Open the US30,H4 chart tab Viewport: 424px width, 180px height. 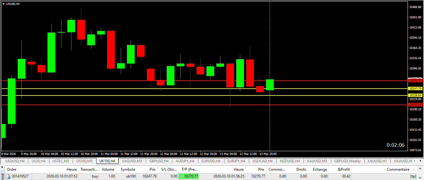click(38, 161)
